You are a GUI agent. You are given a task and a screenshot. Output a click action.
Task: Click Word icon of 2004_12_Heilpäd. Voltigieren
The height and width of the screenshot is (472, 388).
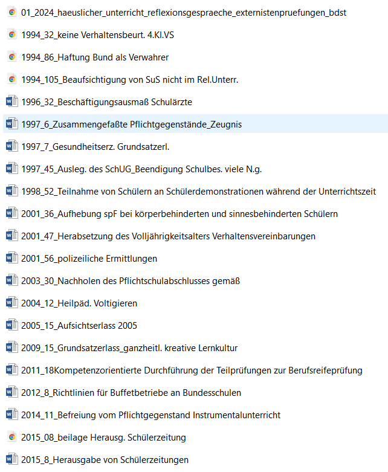click(11, 303)
